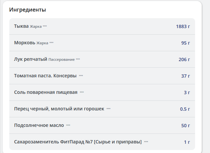Open the dots menu for Томатная паста
Screen dimensions: 210x153
(x=81, y=76)
